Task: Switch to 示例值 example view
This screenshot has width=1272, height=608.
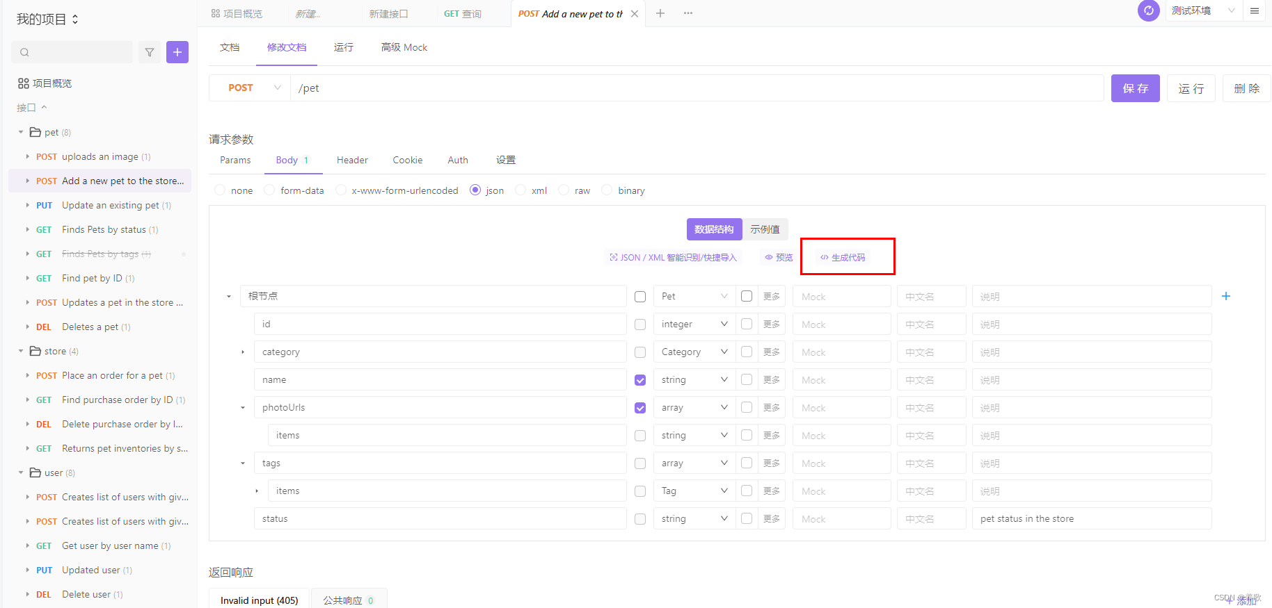Action: point(765,229)
